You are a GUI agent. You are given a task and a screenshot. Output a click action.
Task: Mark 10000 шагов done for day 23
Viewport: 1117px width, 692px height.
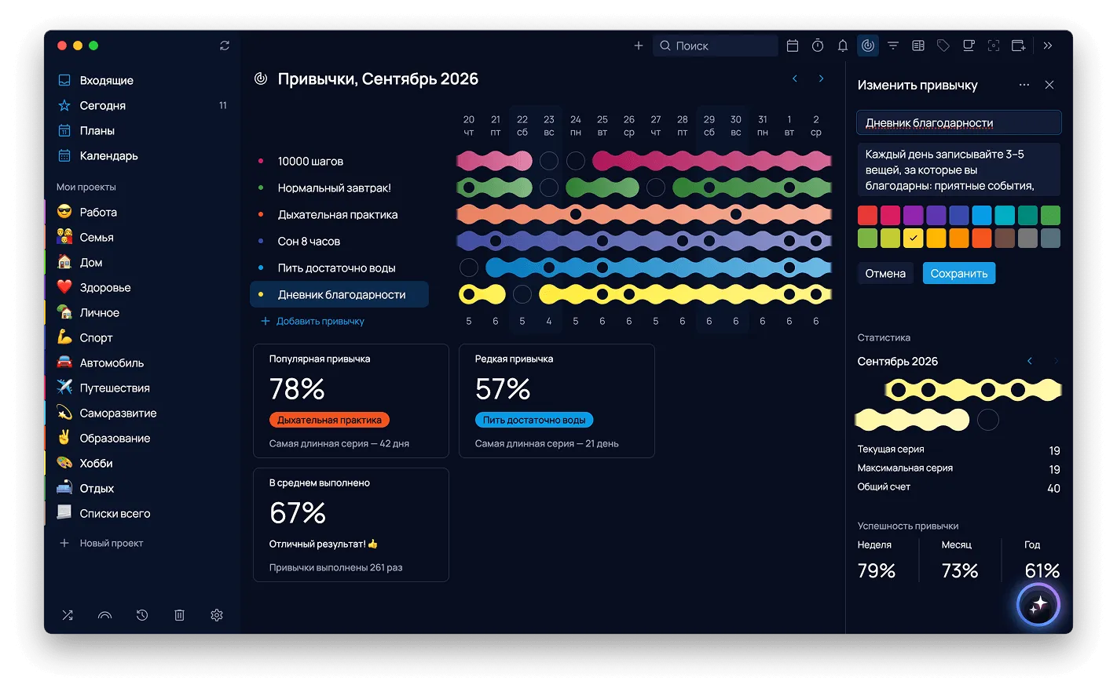click(x=549, y=161)
